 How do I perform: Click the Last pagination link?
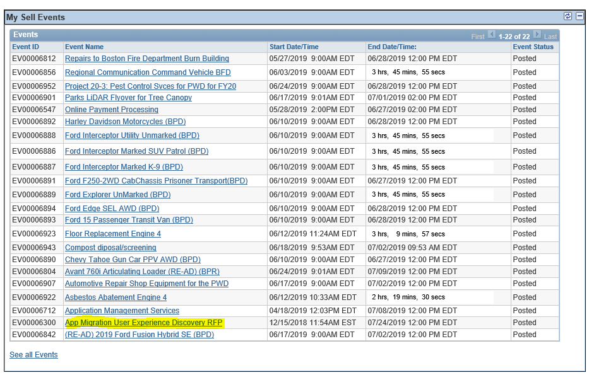550,37
